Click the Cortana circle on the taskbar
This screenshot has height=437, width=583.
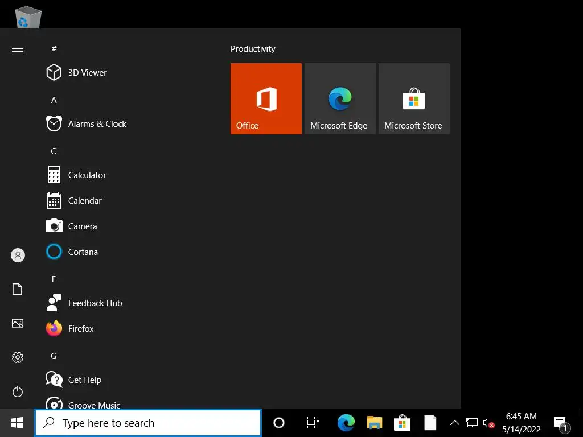(279, 423)
